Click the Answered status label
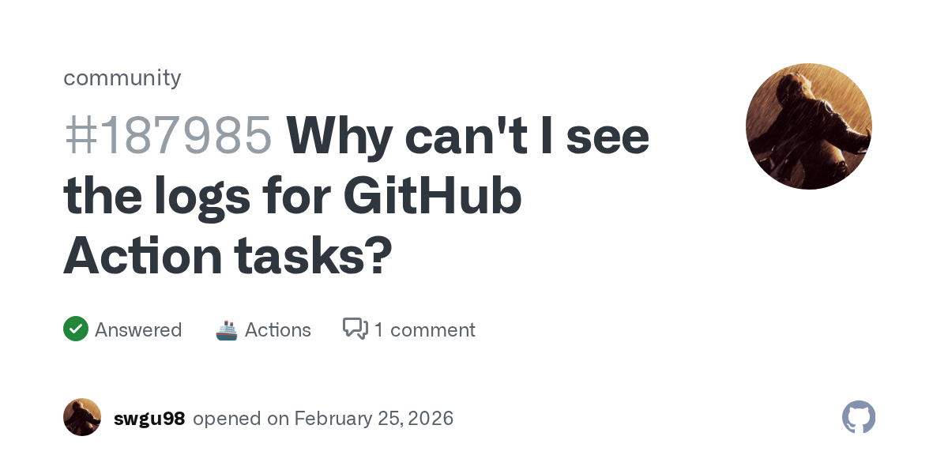Image resolution: width=948 pixels, height=474 pixels. pyautogui.click(x=138, y=329)
